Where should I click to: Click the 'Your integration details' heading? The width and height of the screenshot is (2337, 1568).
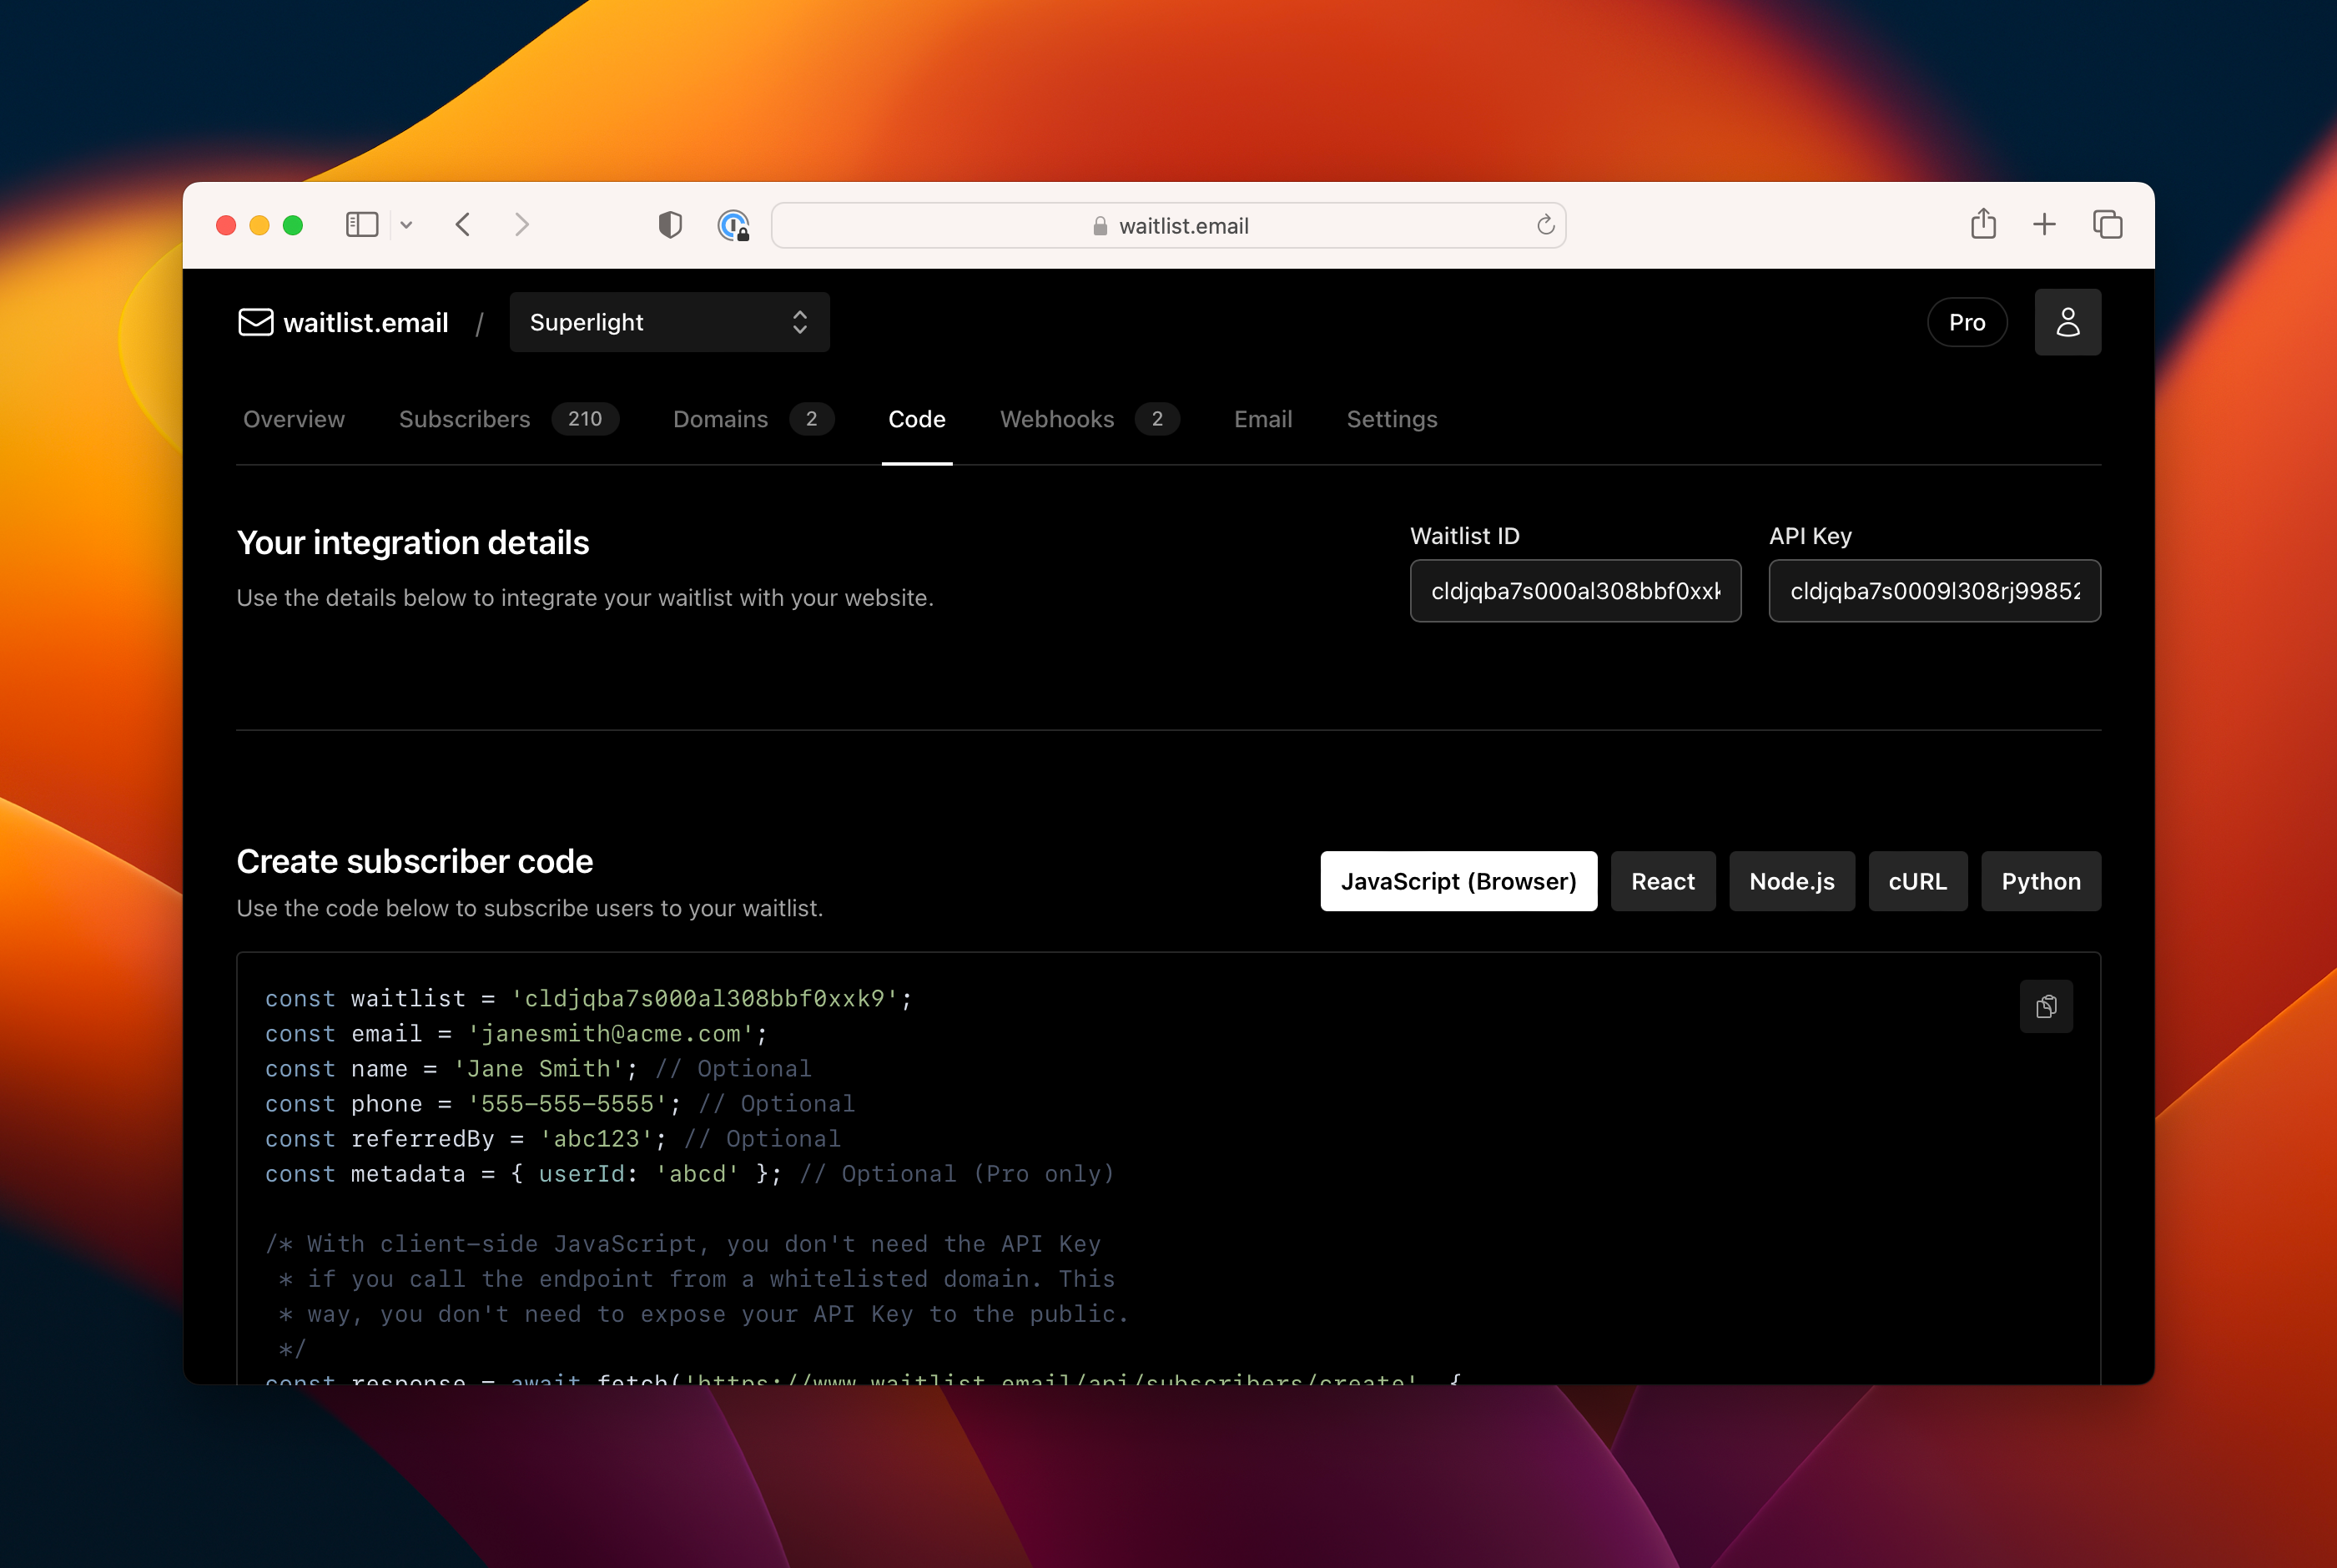413,542
